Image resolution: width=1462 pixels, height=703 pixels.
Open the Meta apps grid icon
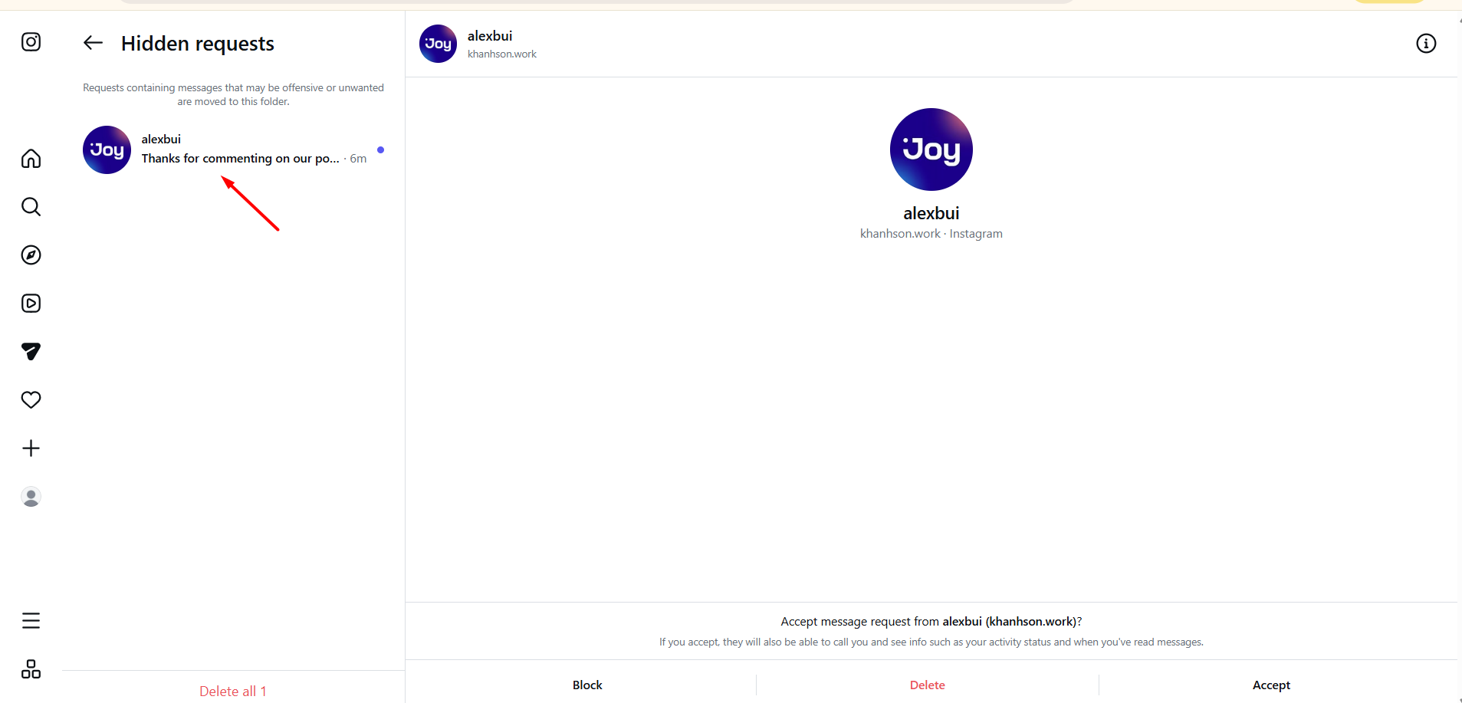click(31, 669)
